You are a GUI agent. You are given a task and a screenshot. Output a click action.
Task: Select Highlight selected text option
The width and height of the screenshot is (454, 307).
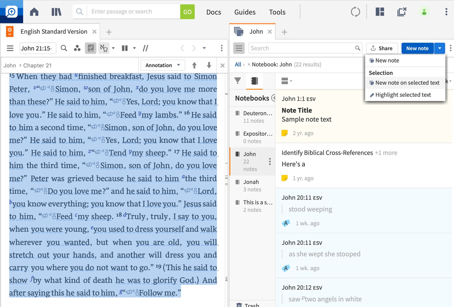(x=403, y=95)
